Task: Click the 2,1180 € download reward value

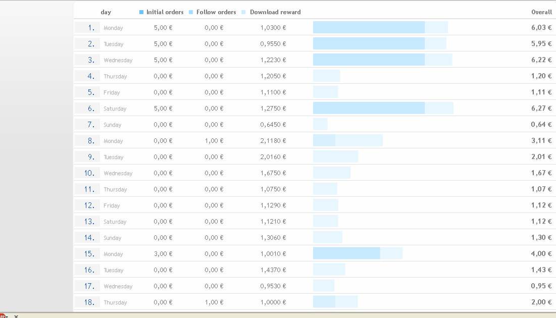Action: coord(273,141)
